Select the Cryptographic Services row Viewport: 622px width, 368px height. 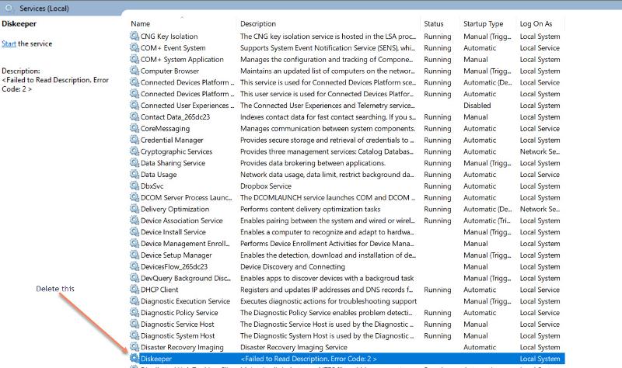tap(176, 152)
